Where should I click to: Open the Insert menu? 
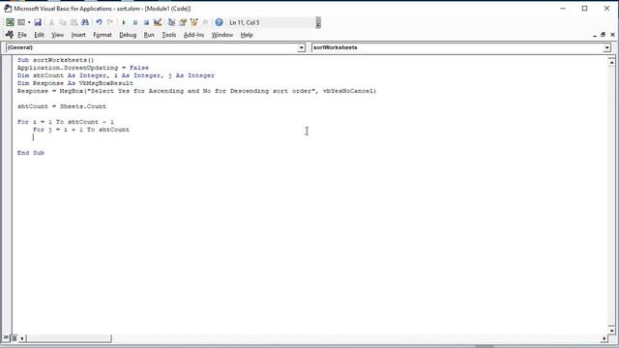coord(78,35)
